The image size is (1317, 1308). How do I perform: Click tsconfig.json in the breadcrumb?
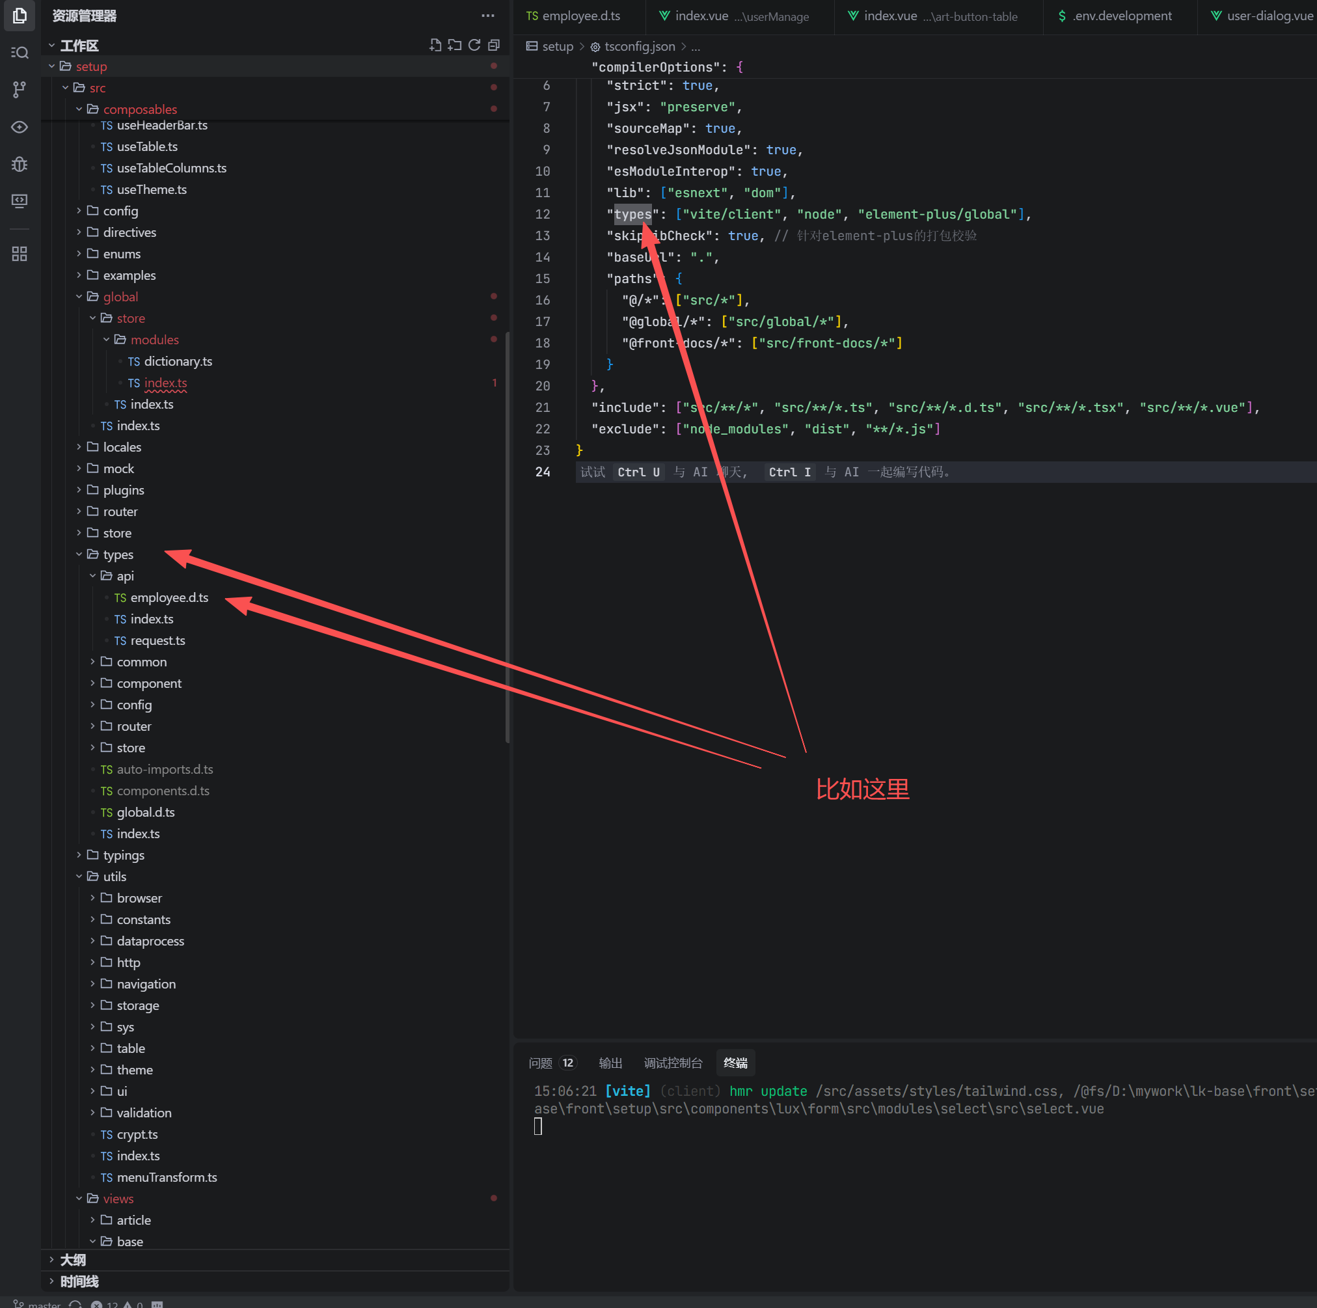click(640, 46)
